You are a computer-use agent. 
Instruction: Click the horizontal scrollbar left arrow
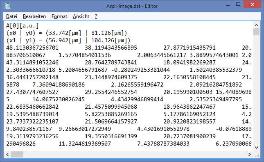pos(7,154)
